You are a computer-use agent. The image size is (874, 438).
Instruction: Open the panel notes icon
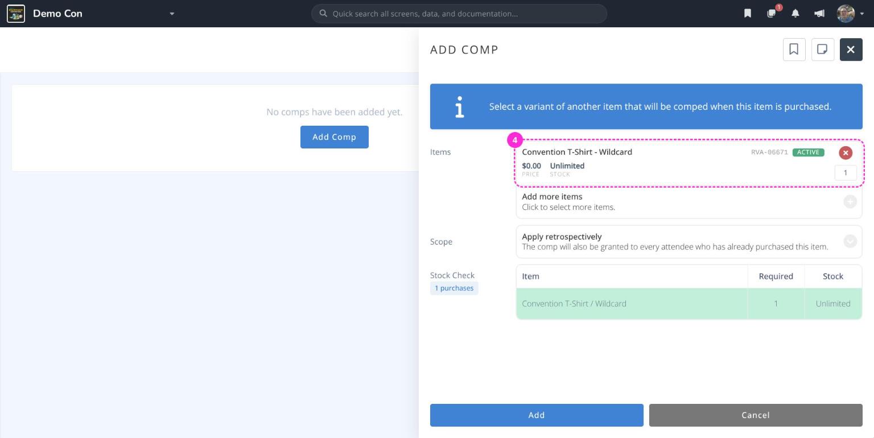tap(822, 49)
